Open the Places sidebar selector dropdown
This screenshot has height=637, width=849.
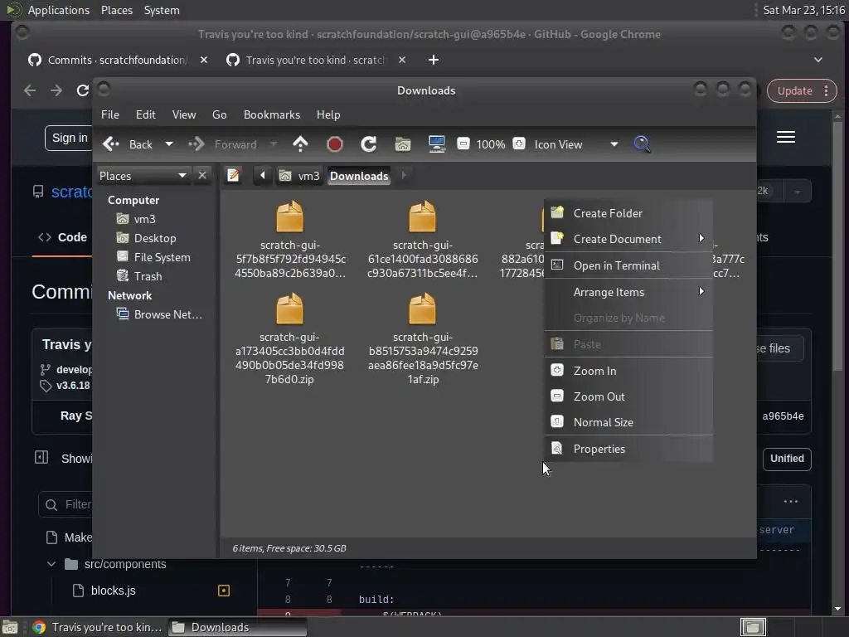pos(143,176)
